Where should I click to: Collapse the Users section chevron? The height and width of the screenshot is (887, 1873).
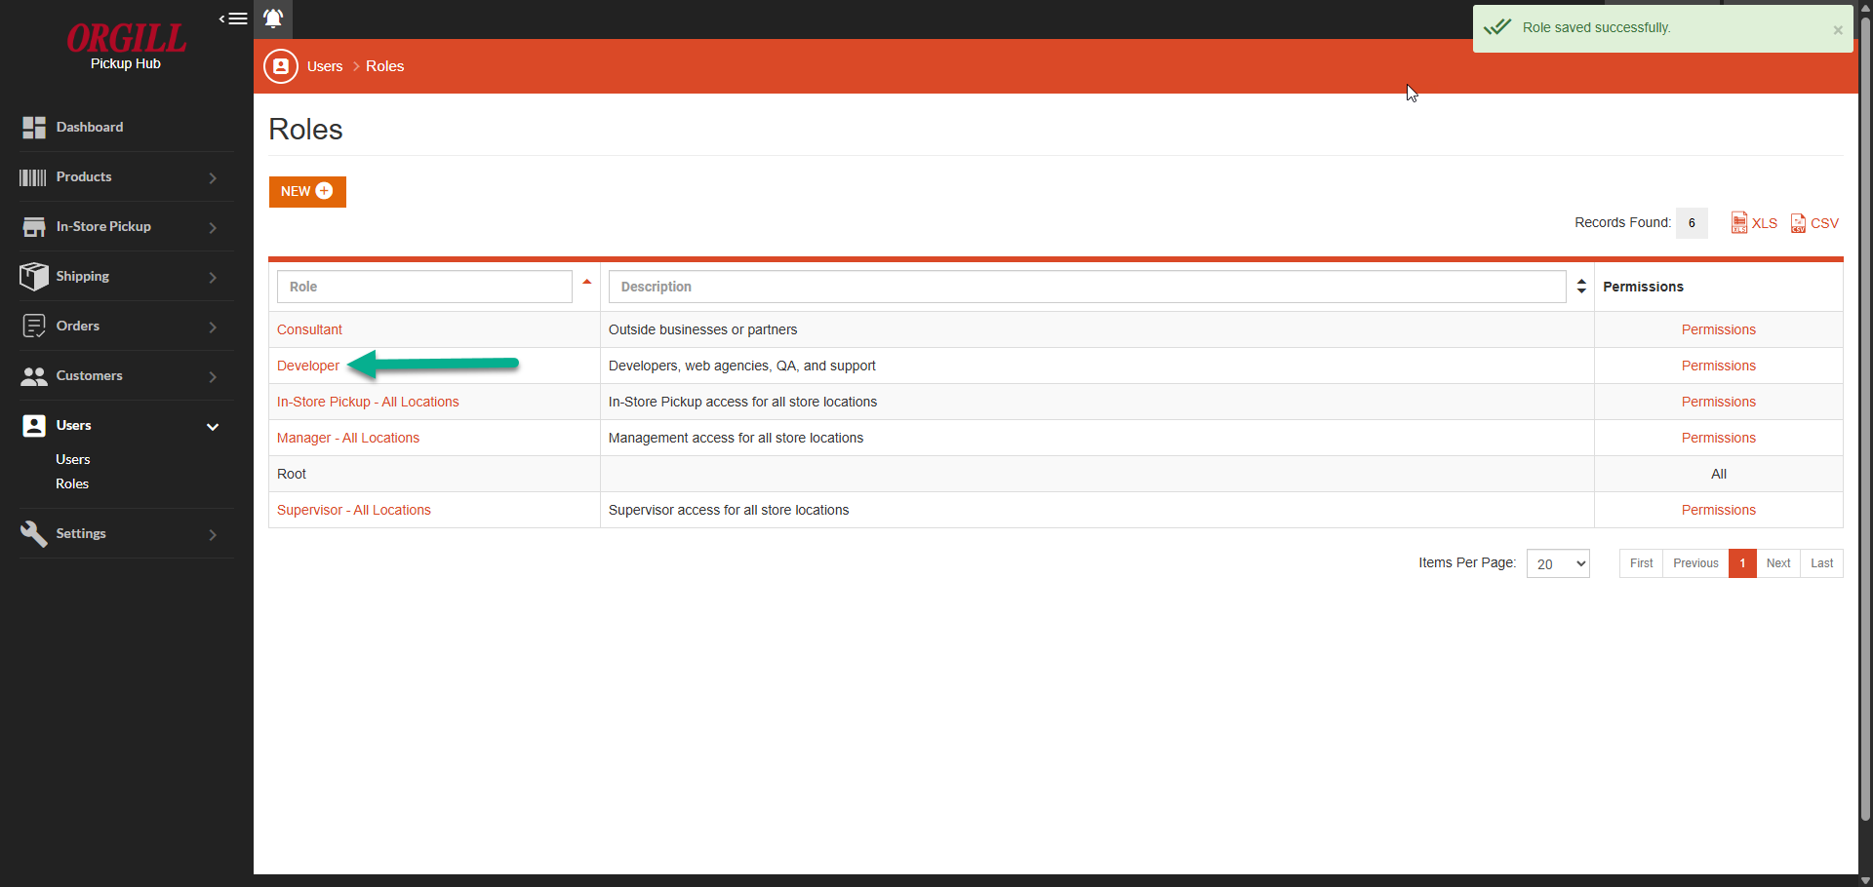(x=212, y=426)
